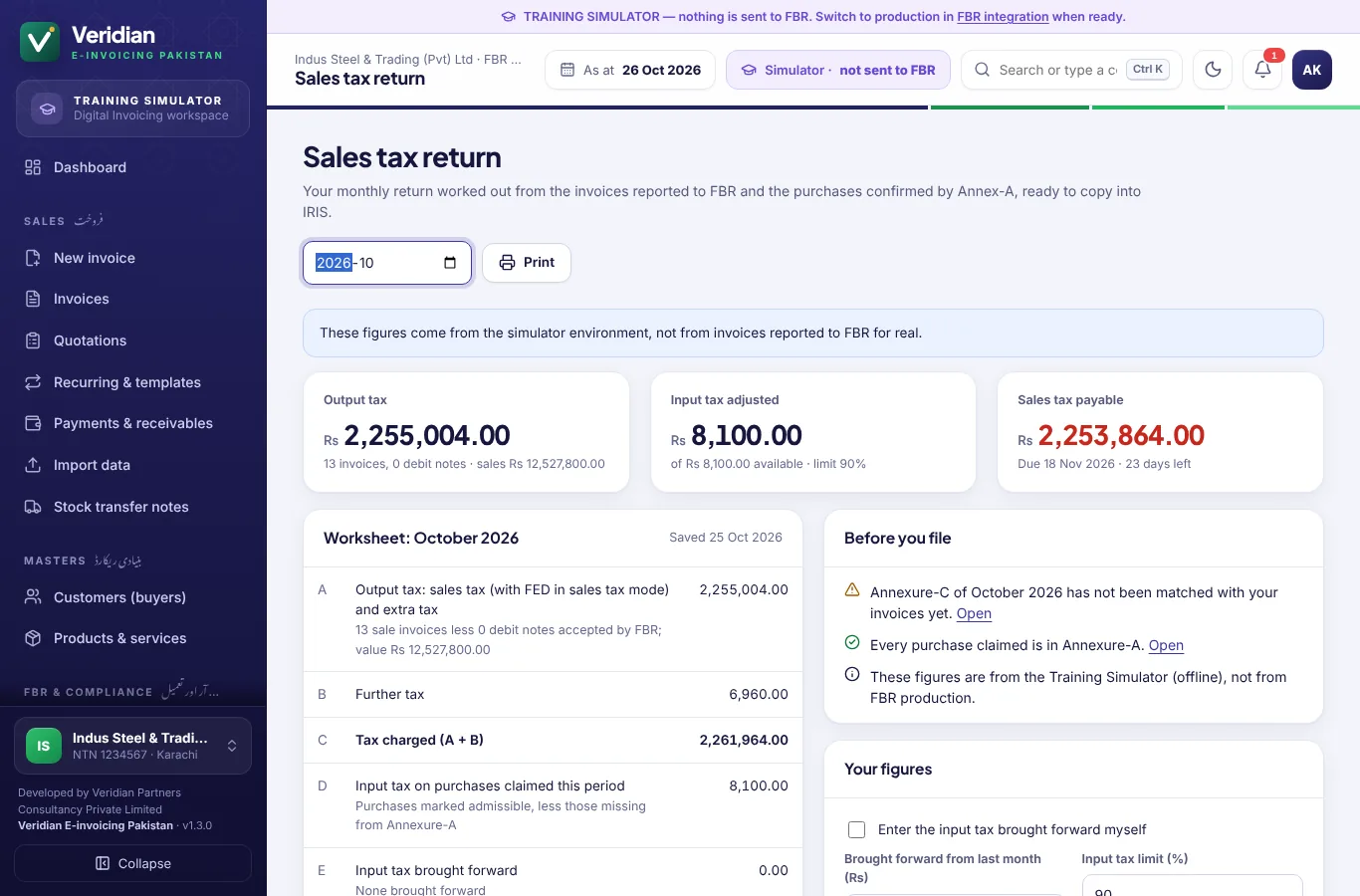Go to Invoices in the sidebar
This screenshot has height=896, width=1360.
[133, 299]
